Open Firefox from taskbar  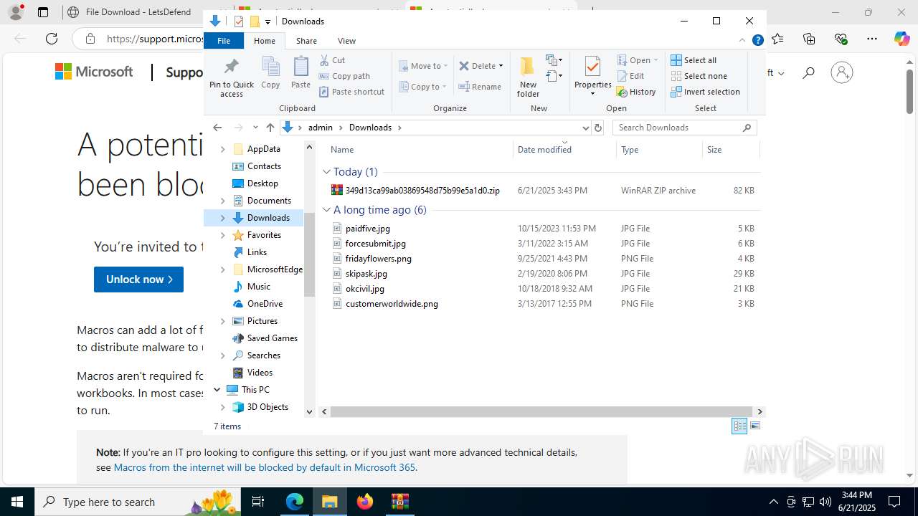tap(364, 502)
